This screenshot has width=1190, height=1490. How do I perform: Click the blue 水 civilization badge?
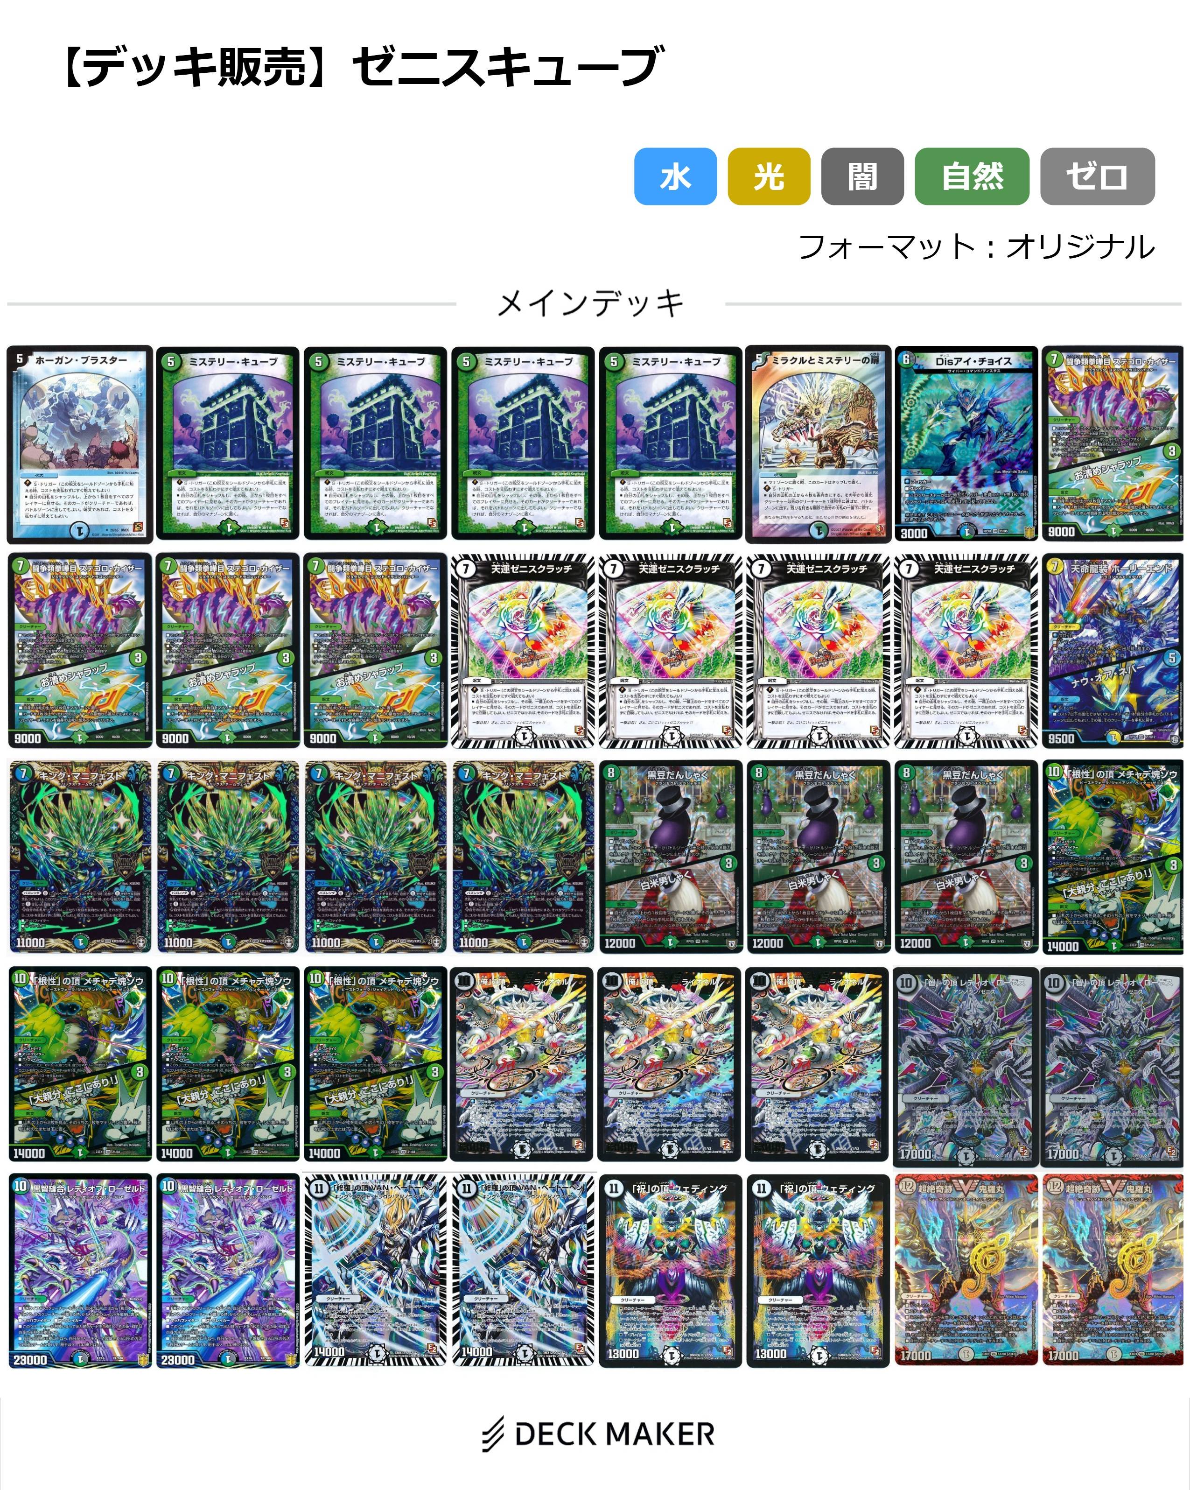675,176
